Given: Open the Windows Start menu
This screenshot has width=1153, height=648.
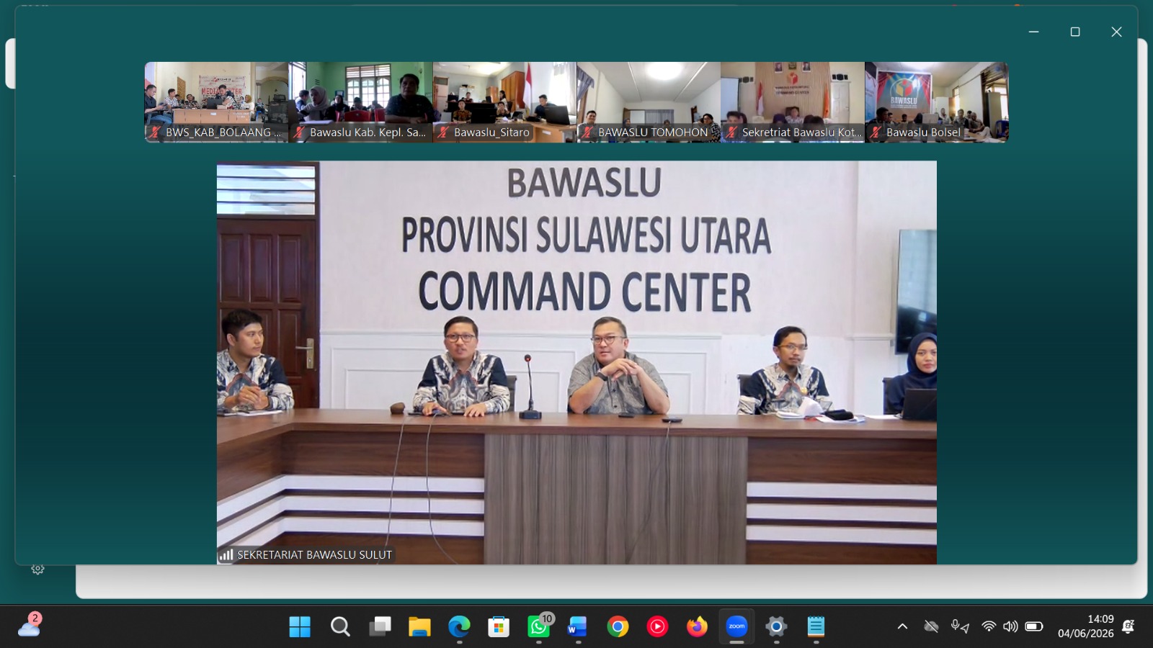Looking at the screenshot, I should point(300,627).
